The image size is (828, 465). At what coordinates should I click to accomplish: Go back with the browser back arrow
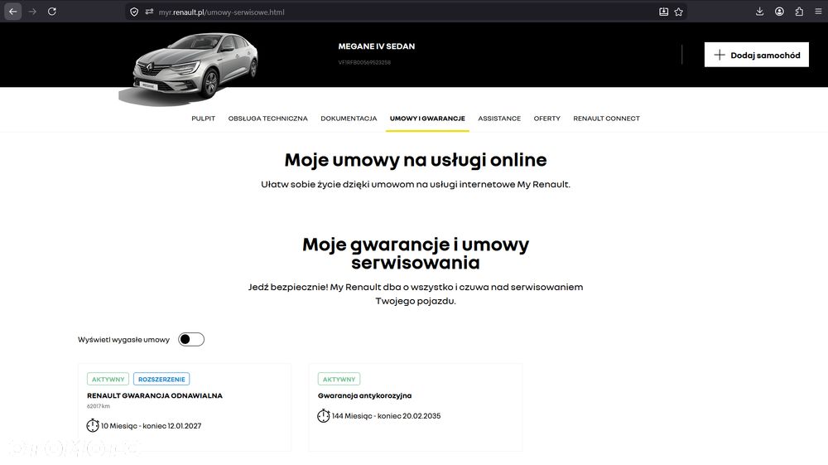[12, 11]
